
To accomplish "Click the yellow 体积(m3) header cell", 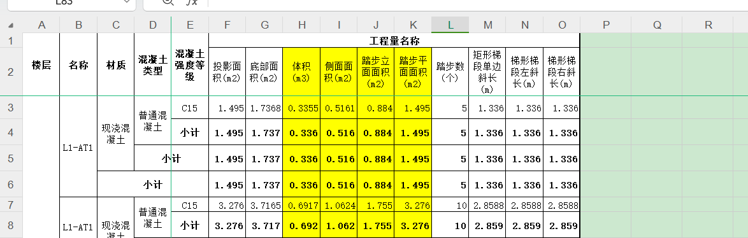I will tap(301, 71).
